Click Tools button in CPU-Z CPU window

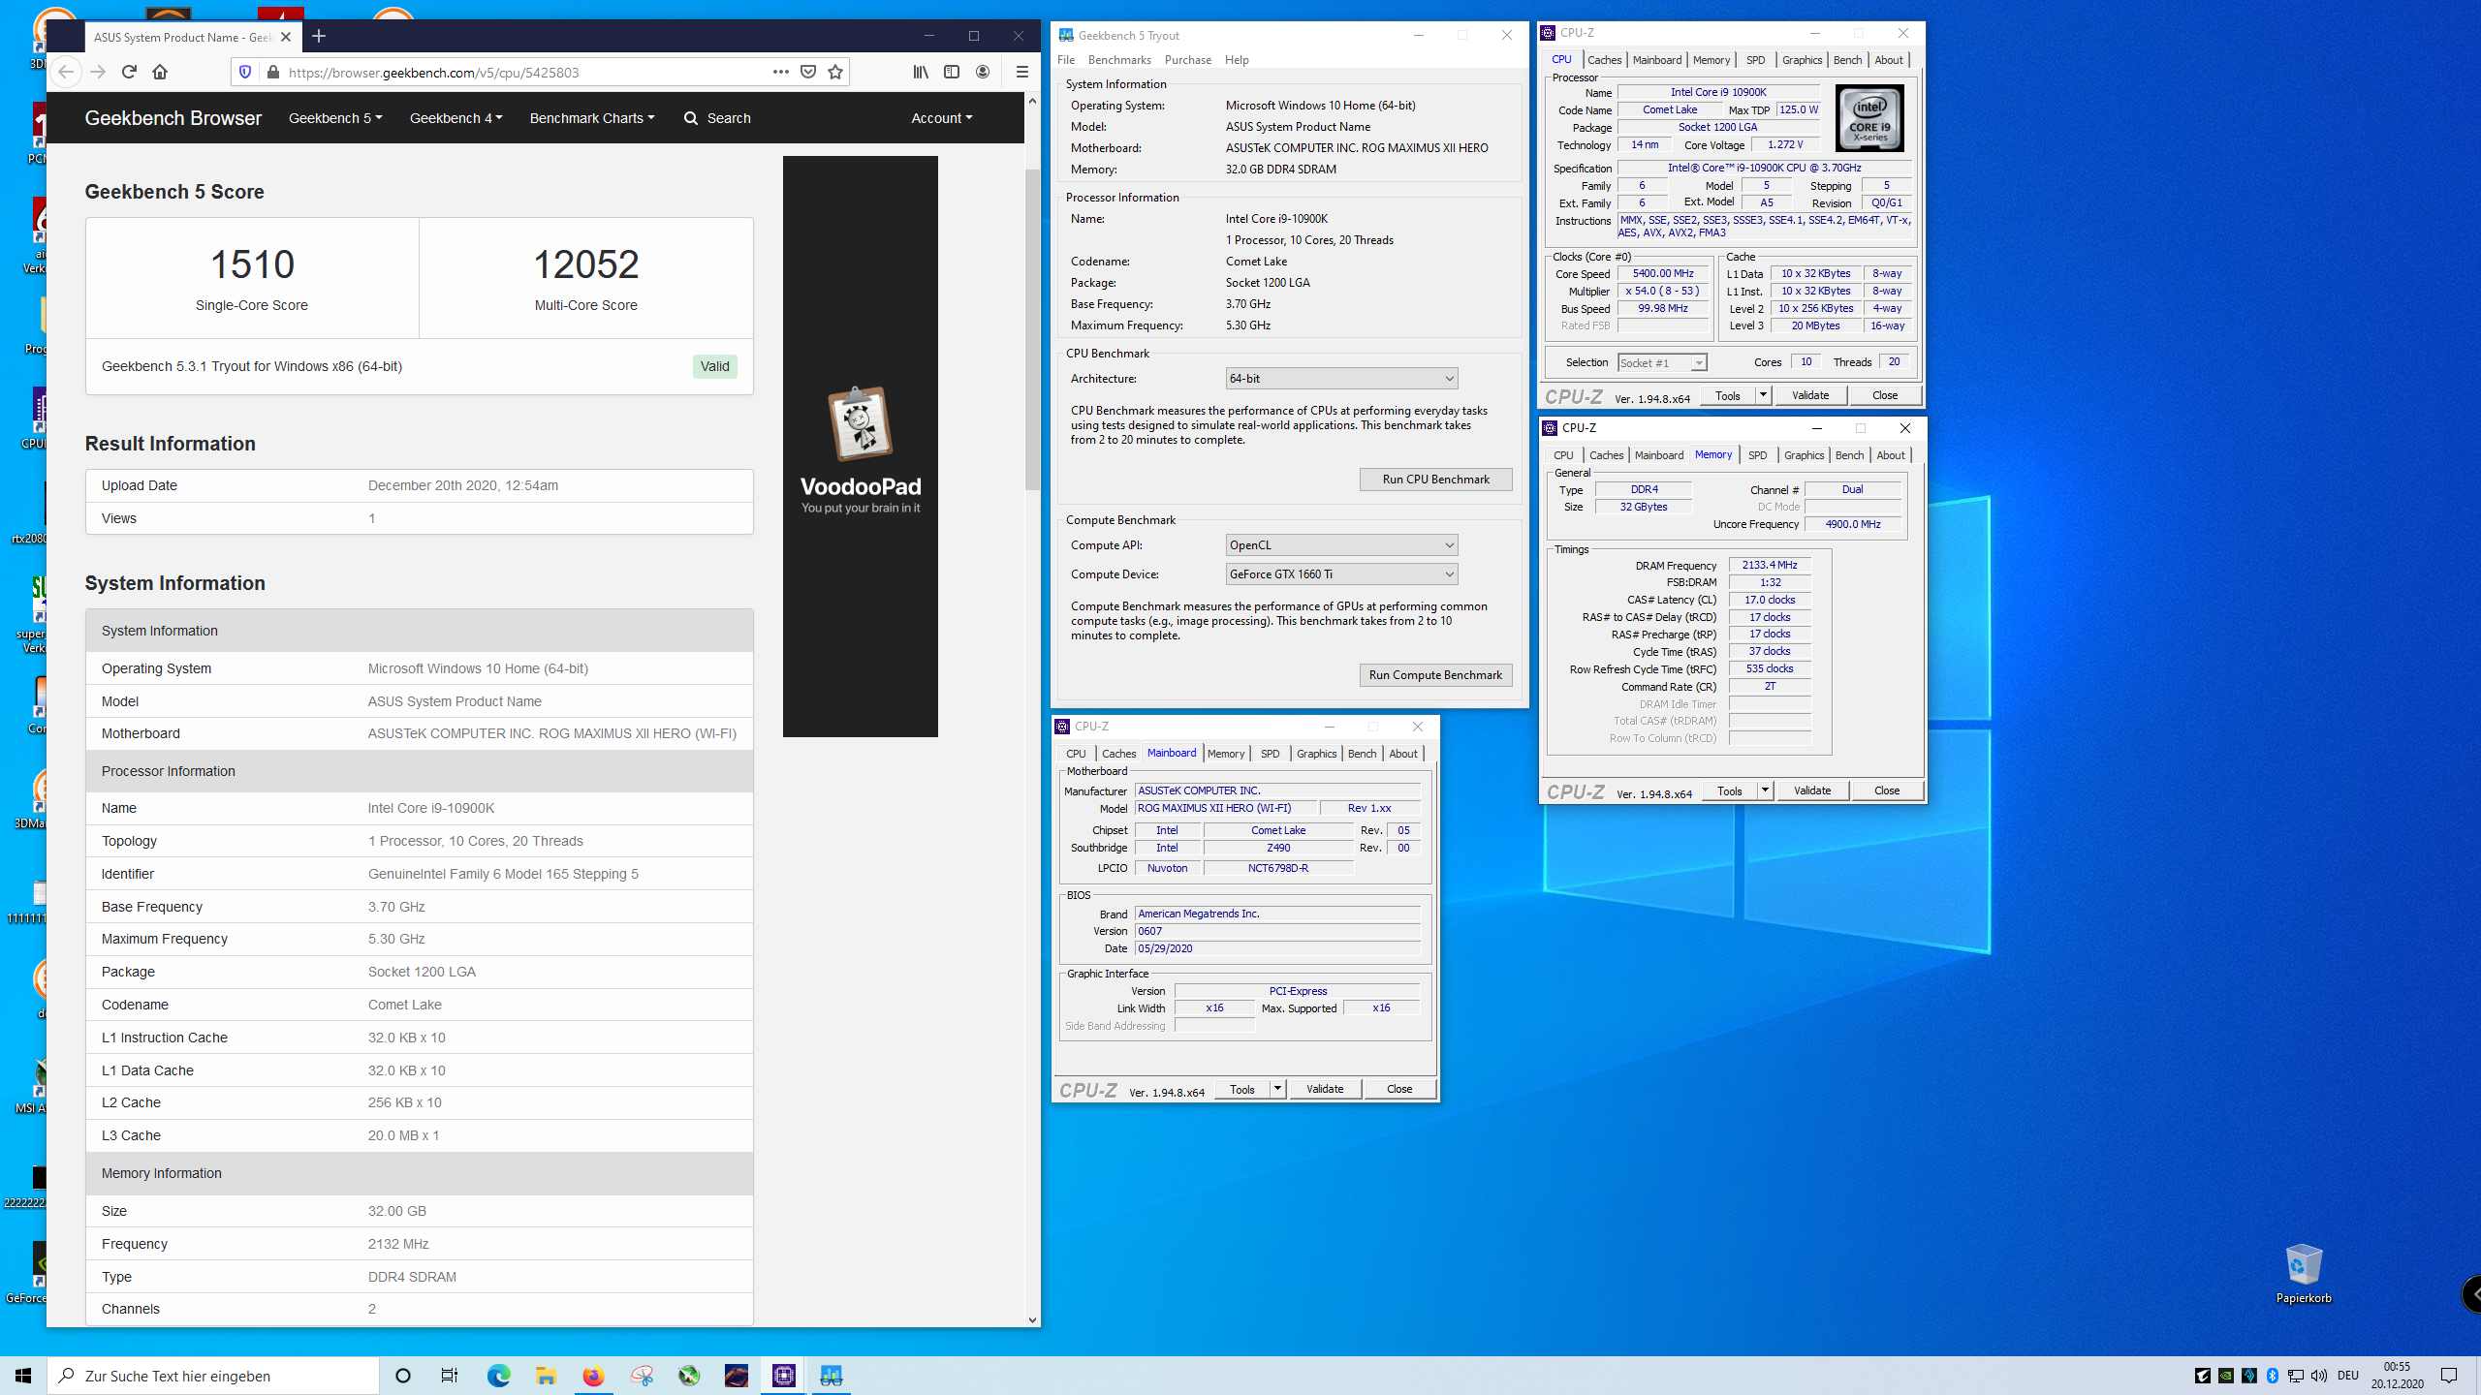1728,395
